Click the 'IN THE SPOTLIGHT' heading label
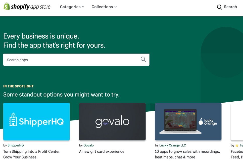This screenshot has width=243, height=164. [x=18, y=86]
